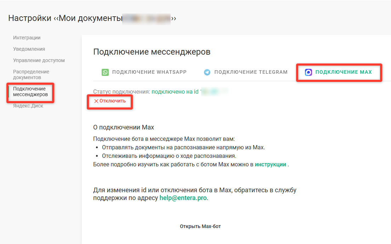Viewport: 391px width, 244px height.
Task: Switch to Подключение WhatsApp tab
Action: click(x=144, y=72)
